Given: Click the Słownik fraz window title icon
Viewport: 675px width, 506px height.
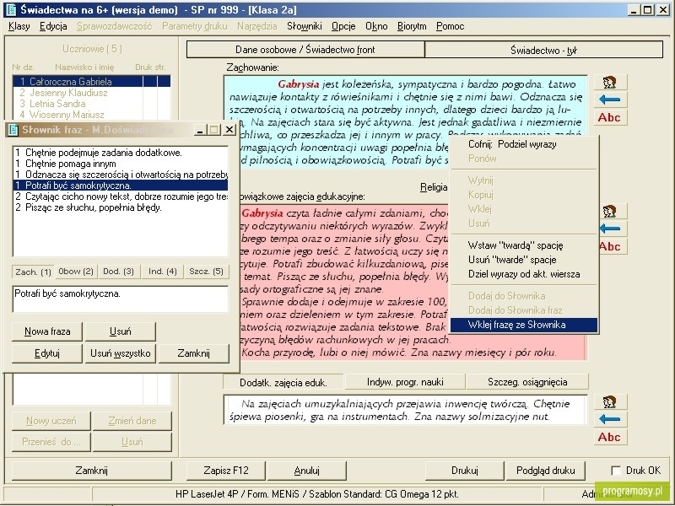Looking at the screenshot, I should tap(13, 130).
